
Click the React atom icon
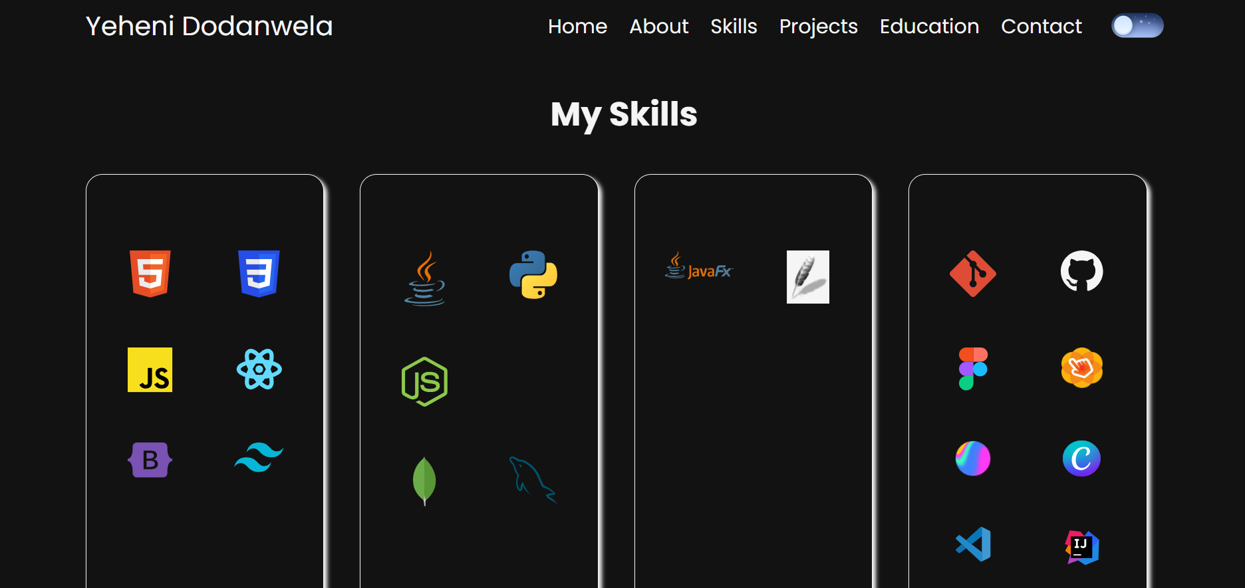click(259, 369)
